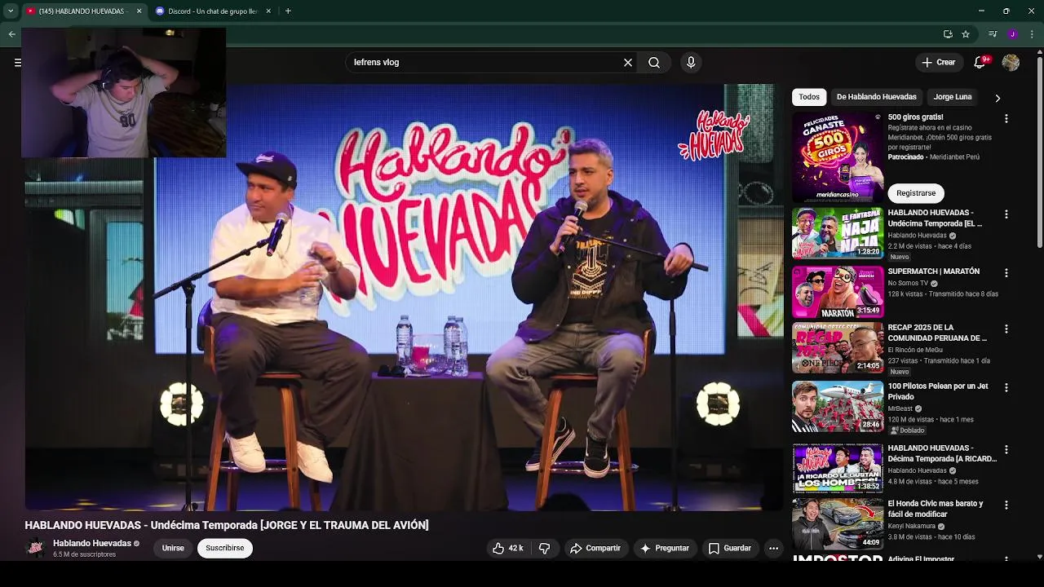Close the HABLANDO HUEVADAS browser tab
The height and width of the screenshot is (587, 1044).
(x=139, y=11)
